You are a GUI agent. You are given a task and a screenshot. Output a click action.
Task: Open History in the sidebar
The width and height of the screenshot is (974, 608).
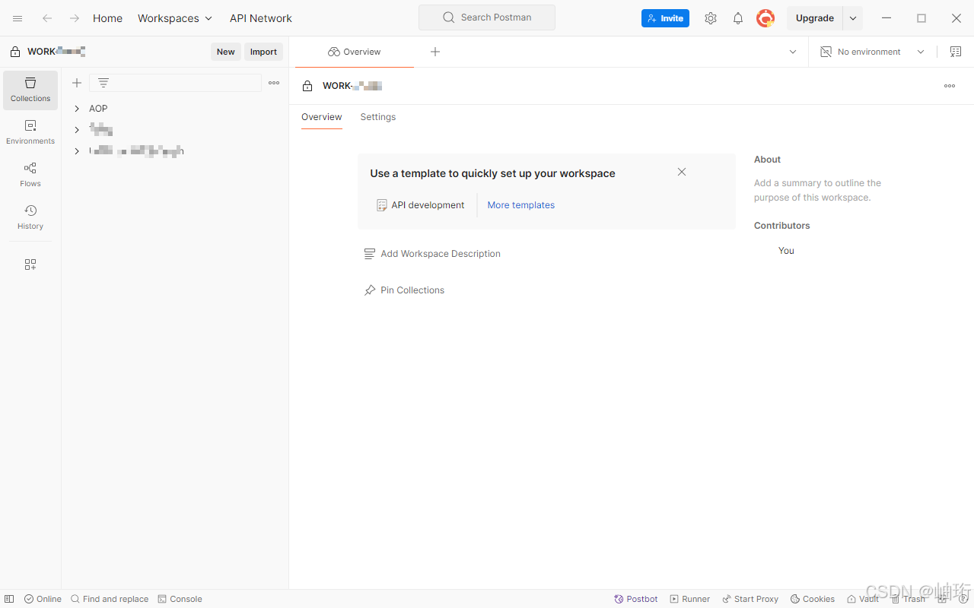(x=30, y=218)
